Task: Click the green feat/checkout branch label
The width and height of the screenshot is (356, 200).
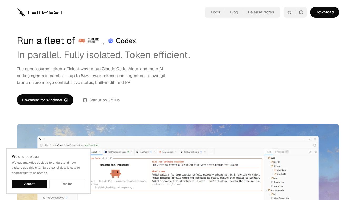Action: (92, 145)
